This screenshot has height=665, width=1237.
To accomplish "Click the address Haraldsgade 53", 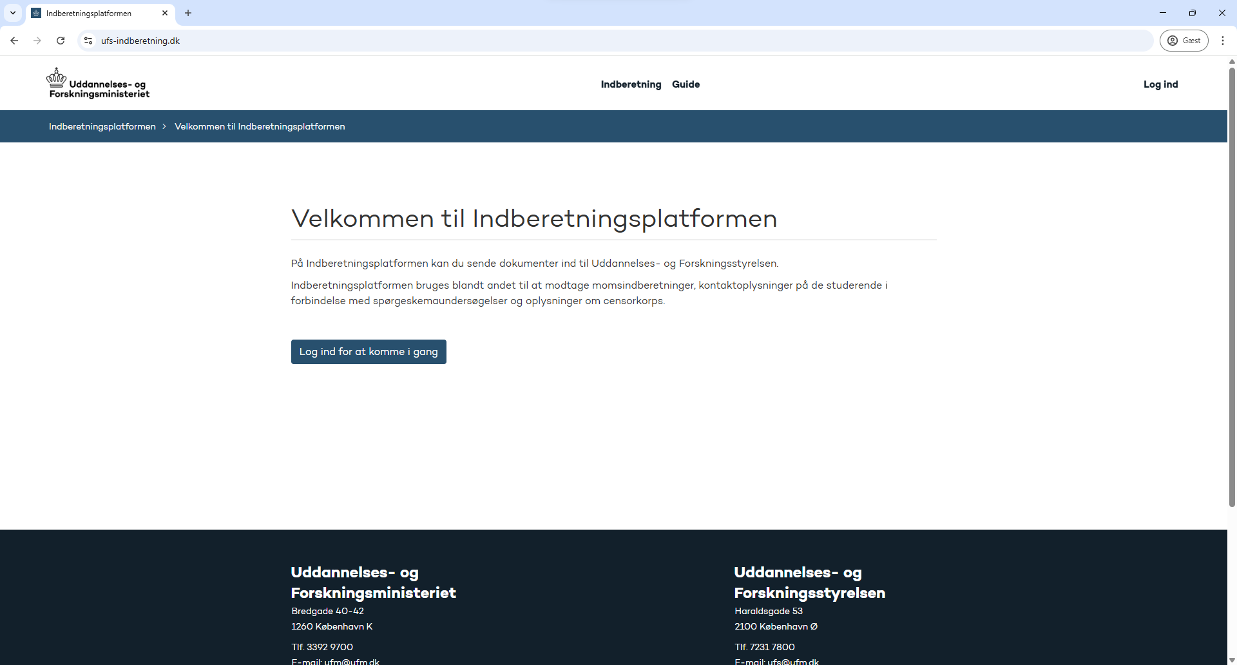I will pyautogui.click(x=769, y=611).
